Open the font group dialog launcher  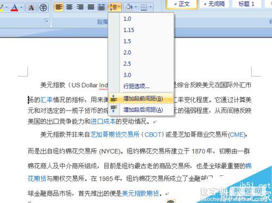(x=46, y=21)
